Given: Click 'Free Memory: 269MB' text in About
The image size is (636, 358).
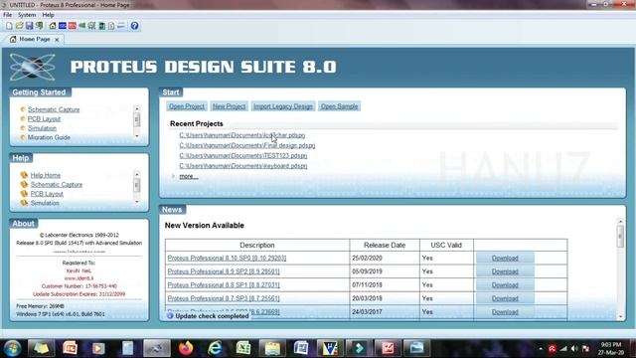Looking at the screenshot, I should click(40, 306).
